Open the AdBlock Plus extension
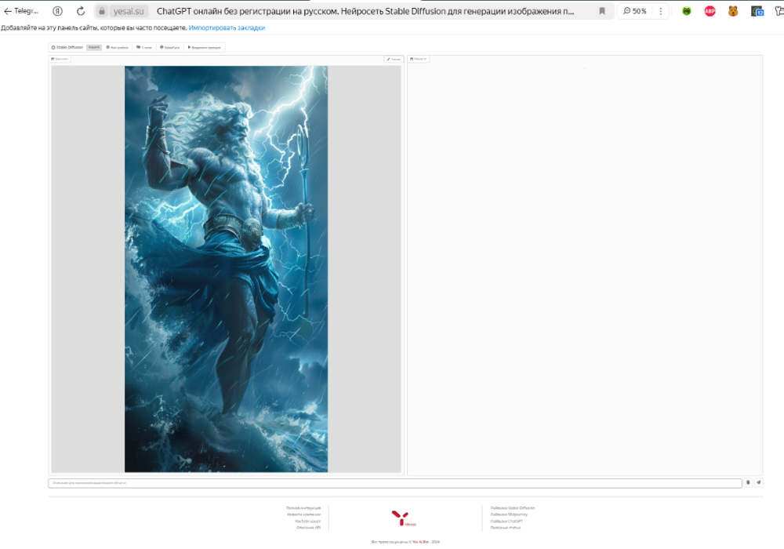The width and height of the screenshot is (784, 549). coord(710,11)
